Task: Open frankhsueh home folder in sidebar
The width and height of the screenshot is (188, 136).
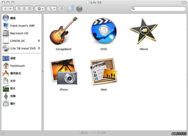Action: click(14, 66)
